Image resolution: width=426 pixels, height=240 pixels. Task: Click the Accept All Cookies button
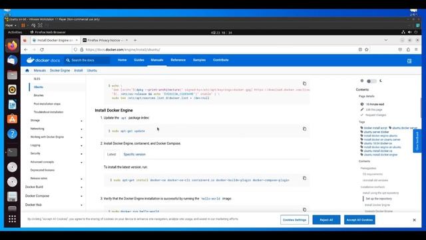click(359, 220)
